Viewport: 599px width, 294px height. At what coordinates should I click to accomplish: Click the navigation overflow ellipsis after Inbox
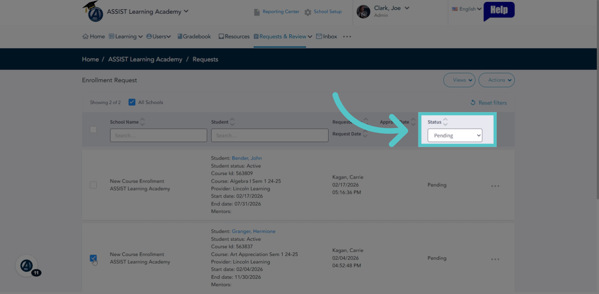[347, 37]
